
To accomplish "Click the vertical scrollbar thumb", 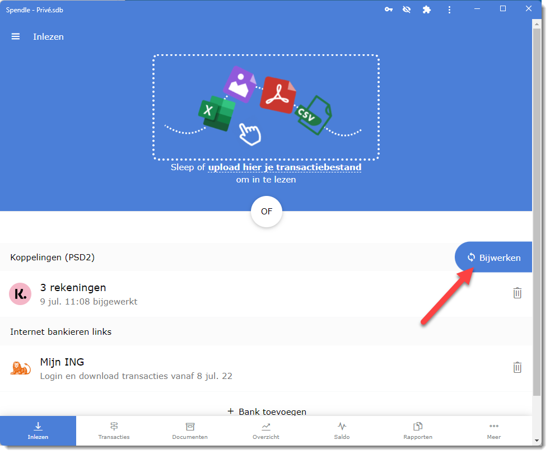I will (537, 212).
